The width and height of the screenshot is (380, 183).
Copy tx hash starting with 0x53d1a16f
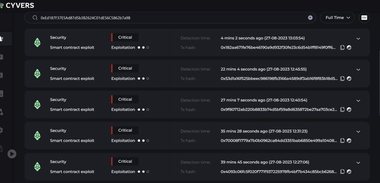342,78
